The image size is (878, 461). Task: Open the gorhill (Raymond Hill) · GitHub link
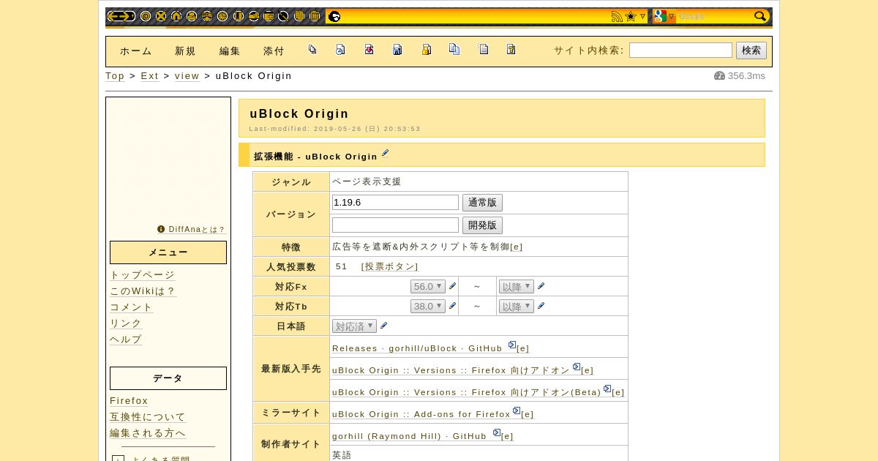coord(409,437)
